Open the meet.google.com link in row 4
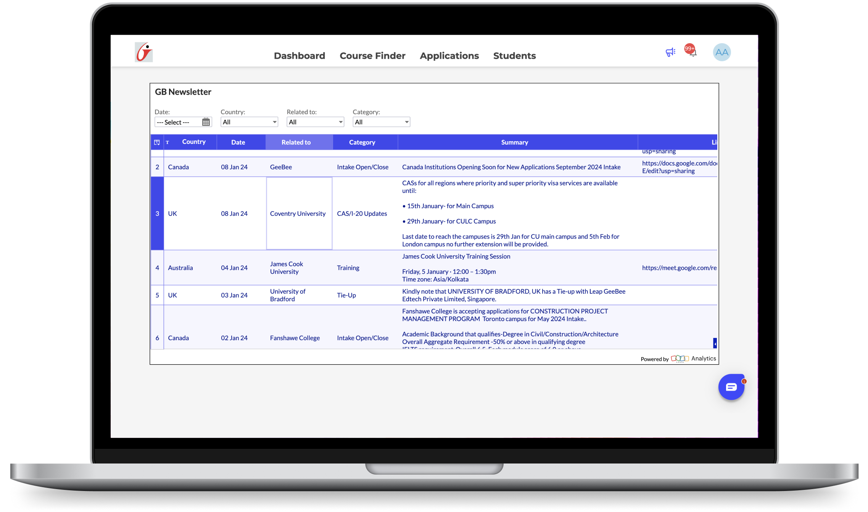Image resolution: width=868 pixels, height=512 pixels. [679, 268]
